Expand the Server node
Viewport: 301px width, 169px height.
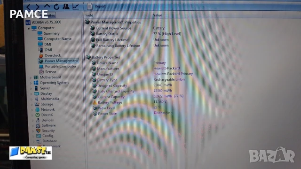pos(31,89)
